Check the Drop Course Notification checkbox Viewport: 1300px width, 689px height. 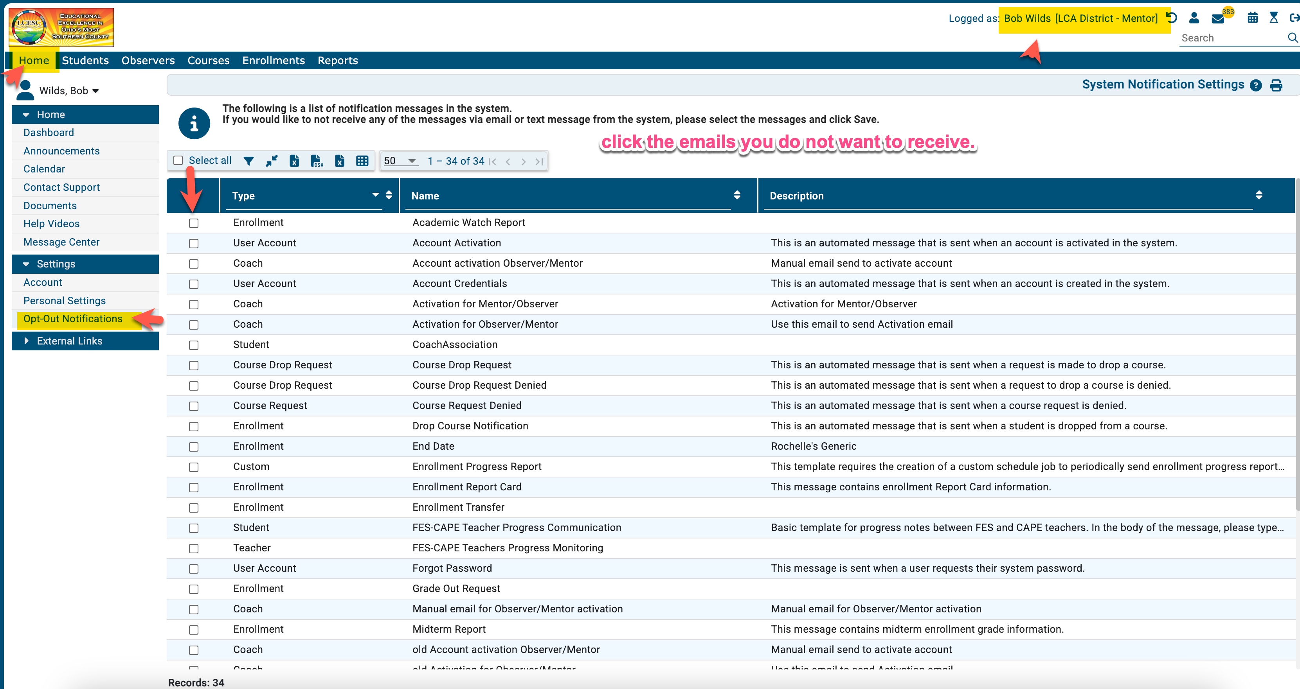coord(194,426)
